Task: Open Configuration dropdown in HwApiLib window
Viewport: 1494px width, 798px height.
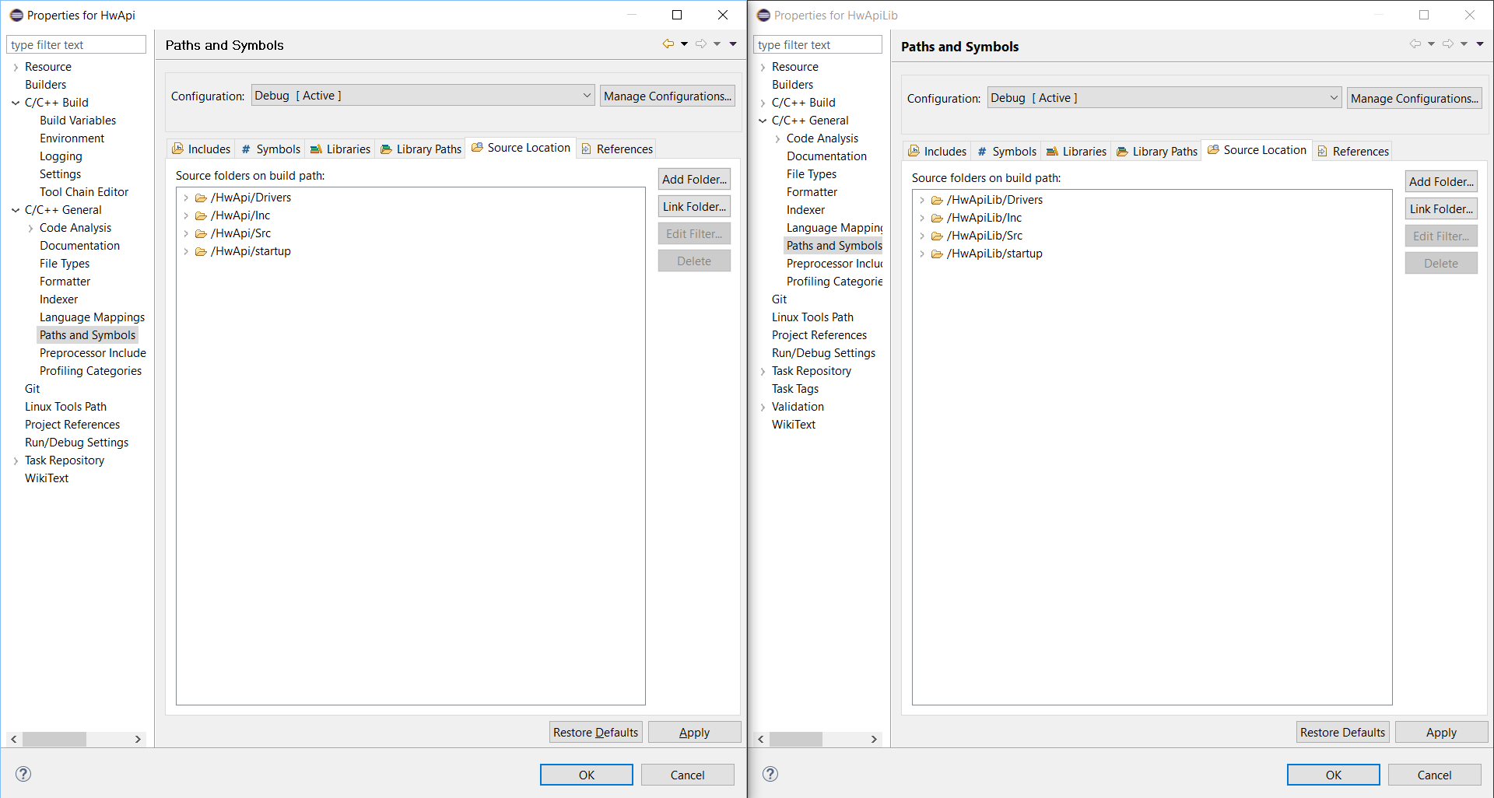Action: click(x=1165, y=98)
